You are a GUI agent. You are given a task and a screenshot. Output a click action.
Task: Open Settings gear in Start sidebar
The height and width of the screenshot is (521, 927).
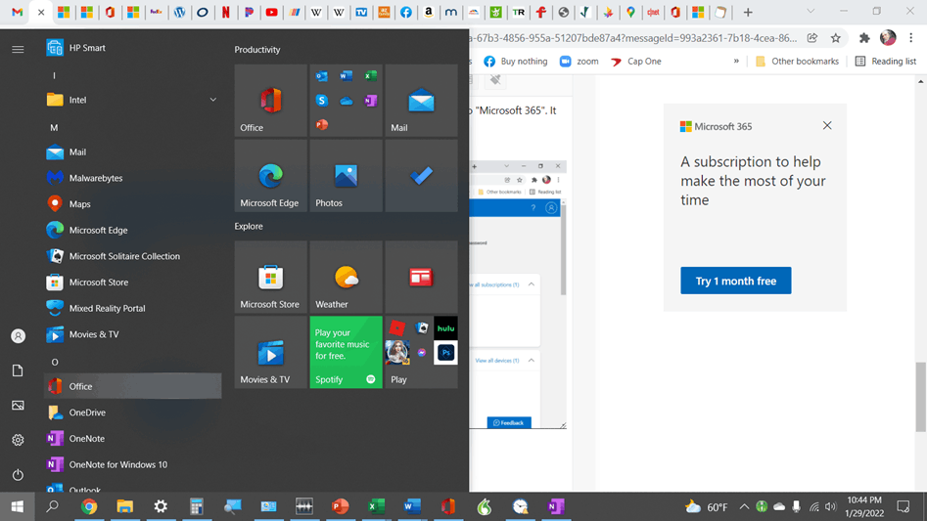18,440
